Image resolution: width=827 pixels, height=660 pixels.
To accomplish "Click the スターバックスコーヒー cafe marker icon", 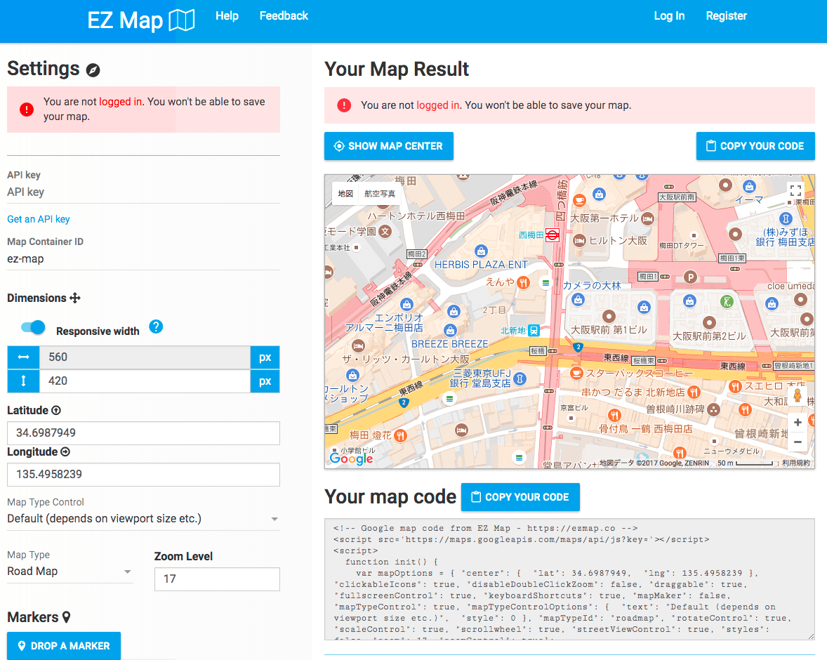I will coord(577,373).
